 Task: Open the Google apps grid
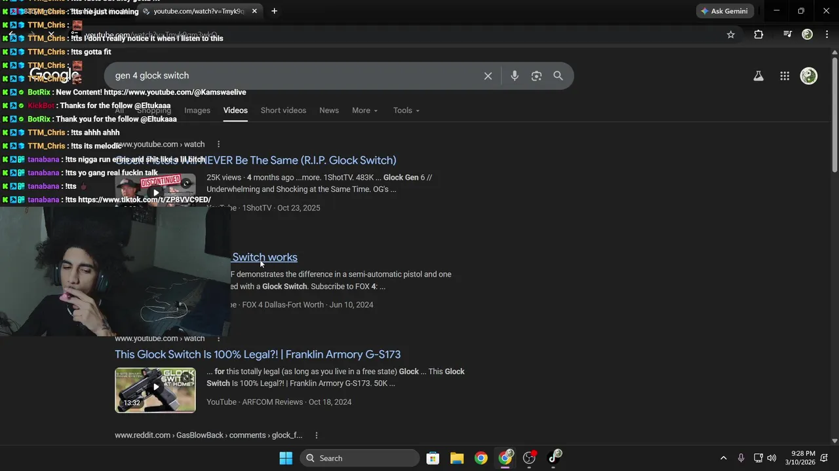coord(785,76)
